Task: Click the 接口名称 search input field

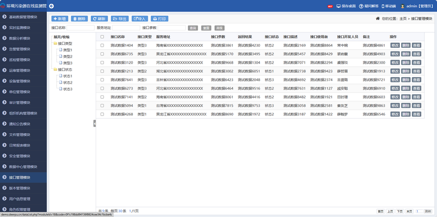Action: click(80, 28)
